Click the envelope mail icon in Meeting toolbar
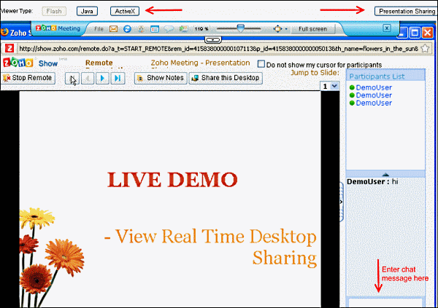This screenshot has height=308, width=438. coord(113,29)
